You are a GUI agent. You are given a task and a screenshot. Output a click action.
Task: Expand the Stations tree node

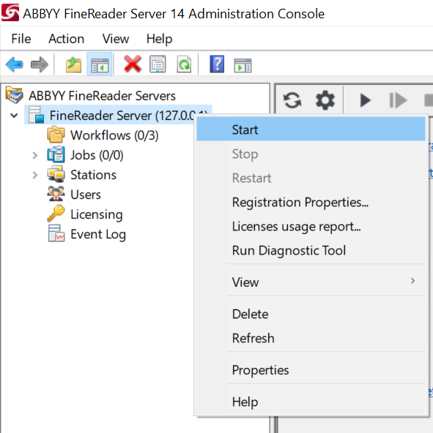pyautogui.click(x=35, y=175)
